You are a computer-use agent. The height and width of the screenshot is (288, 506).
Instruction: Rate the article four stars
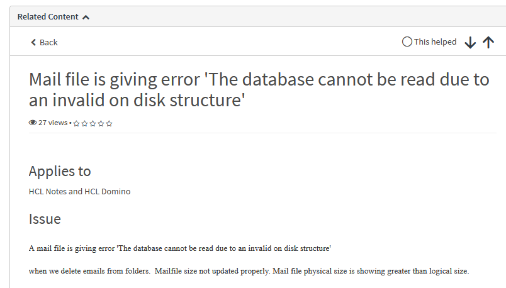(101, 123)
